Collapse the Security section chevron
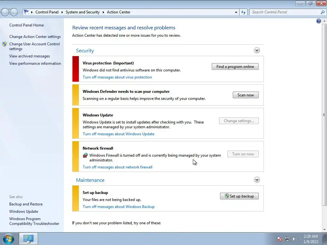Screen dimensions: 327x245 [257, 50]
